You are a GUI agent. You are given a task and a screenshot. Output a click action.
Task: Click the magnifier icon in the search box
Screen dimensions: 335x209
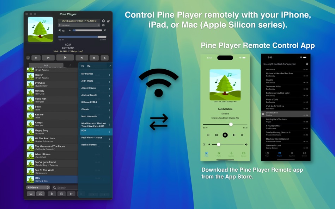pyautogui.click(x=54, y=188)
